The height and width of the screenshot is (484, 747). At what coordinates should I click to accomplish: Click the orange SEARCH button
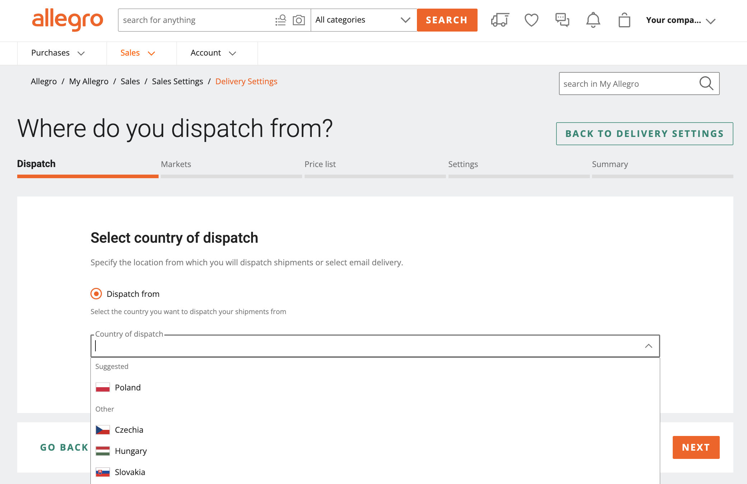(447, 20)
